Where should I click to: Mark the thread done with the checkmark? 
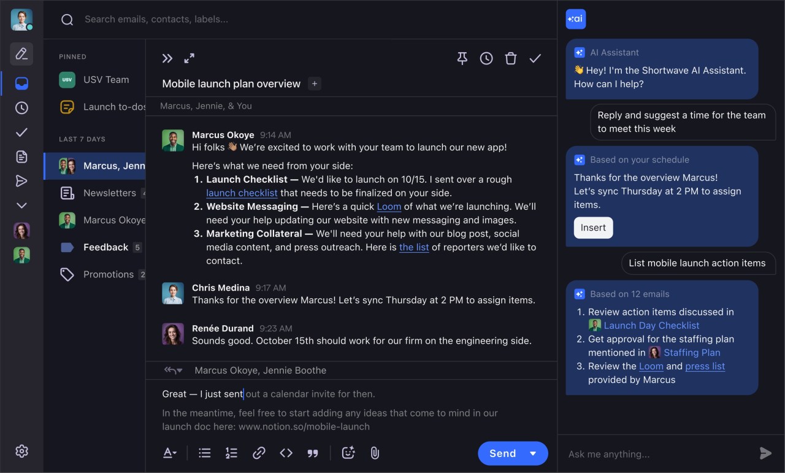535,58
